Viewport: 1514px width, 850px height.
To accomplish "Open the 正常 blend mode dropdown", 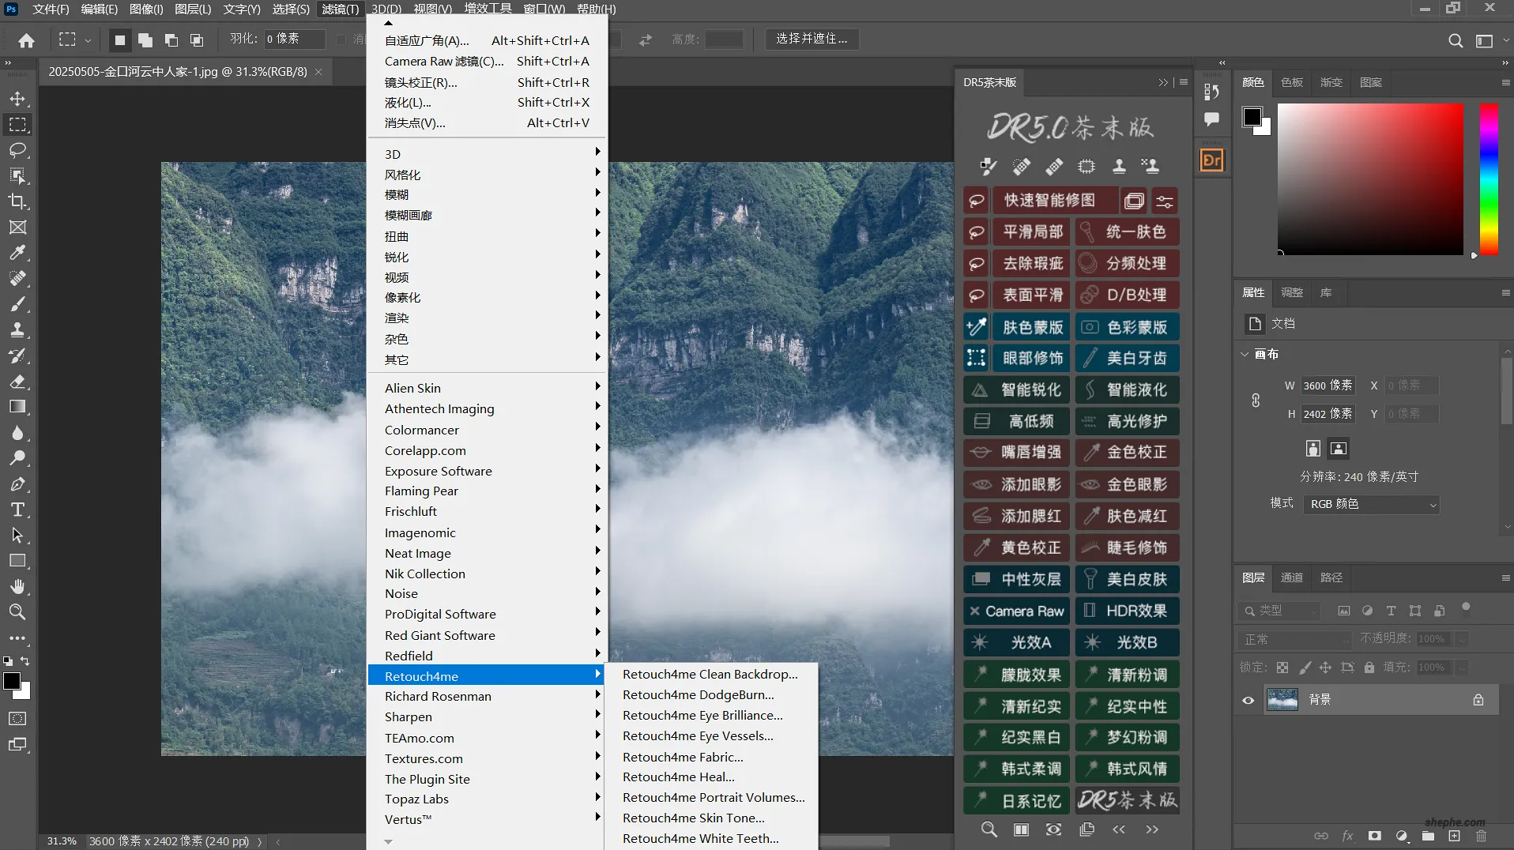I will tap(1294, 639).
